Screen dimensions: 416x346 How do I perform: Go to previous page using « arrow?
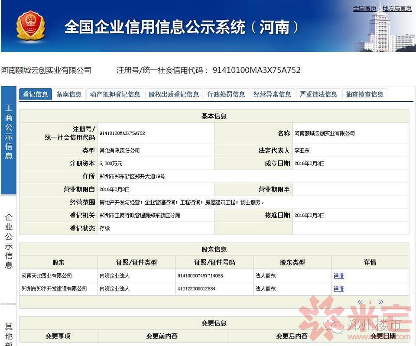click(360, 302)
